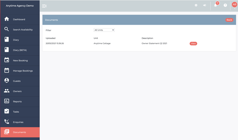Click the Guests person icon

(x=7, y=80)
